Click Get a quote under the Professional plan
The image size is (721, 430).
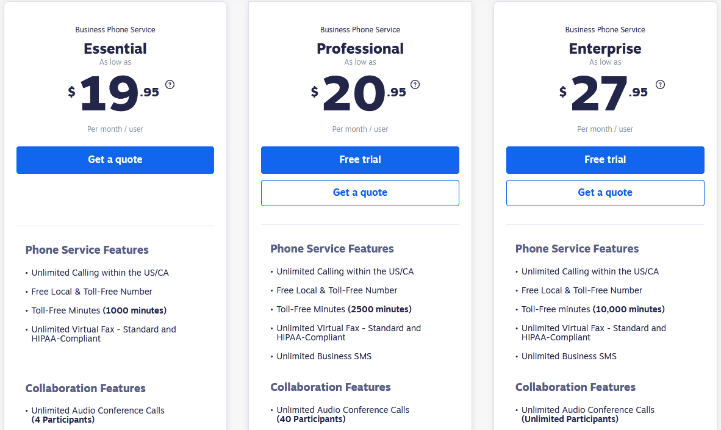tap(360, 193)
